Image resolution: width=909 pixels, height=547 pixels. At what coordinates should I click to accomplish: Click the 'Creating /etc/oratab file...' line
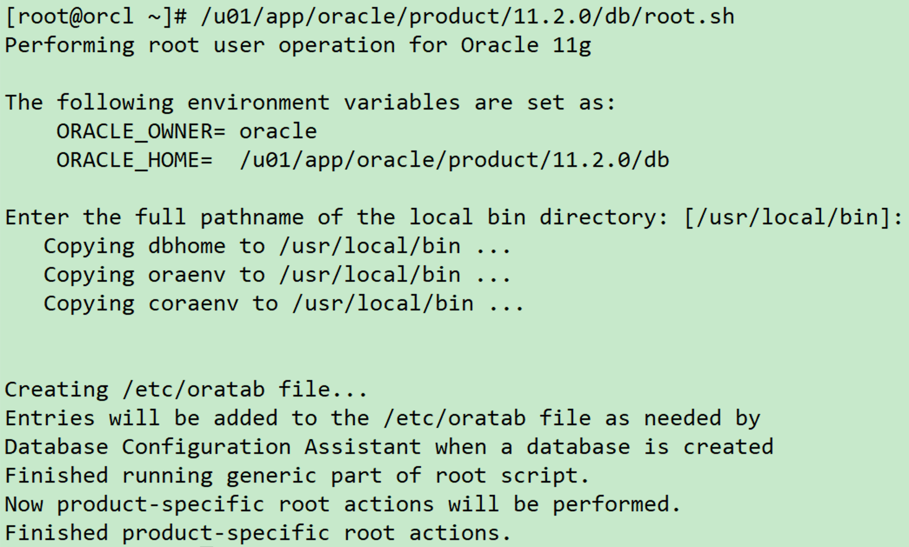(186, 390)
